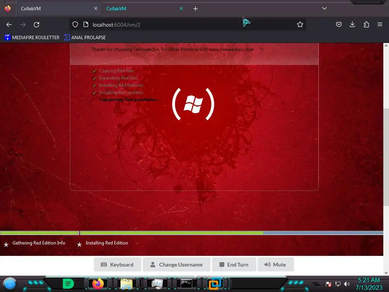The image size is (389, 292).
Task: Open File Explorer from the taskbar
Action: [x=127, y=284]
